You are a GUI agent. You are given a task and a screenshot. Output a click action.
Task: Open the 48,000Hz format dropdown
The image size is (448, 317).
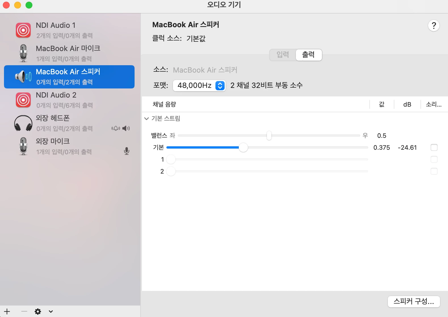pyautogui.click(x=199, y=85)
